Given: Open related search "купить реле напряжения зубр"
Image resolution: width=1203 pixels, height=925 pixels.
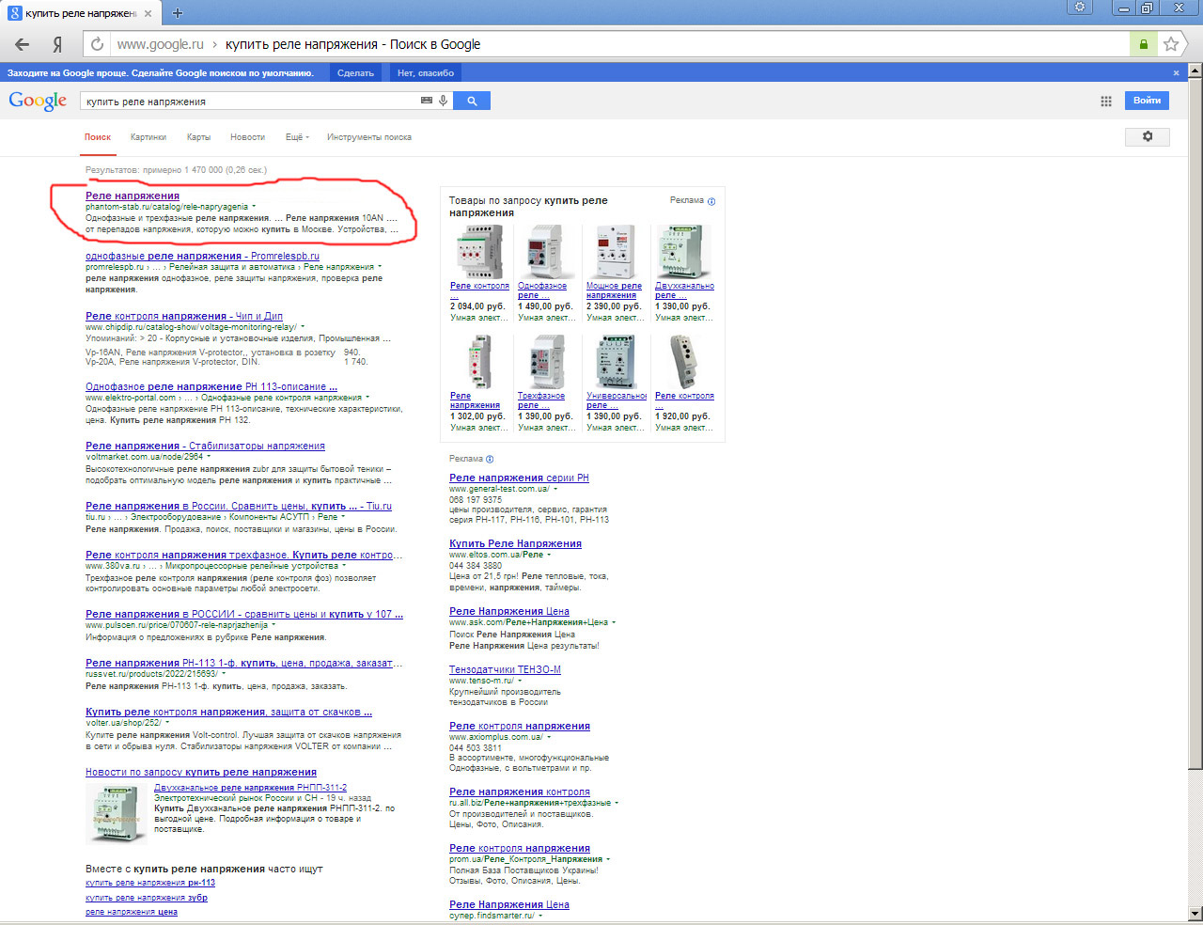Looking at the screenshot, I should tap(147, 898).
